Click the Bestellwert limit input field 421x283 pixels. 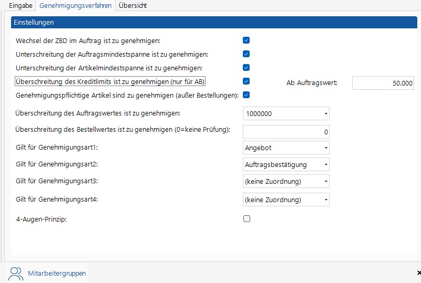click(286, 132)
